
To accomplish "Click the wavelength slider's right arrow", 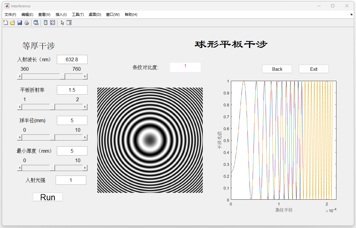I will click(85, 77).
